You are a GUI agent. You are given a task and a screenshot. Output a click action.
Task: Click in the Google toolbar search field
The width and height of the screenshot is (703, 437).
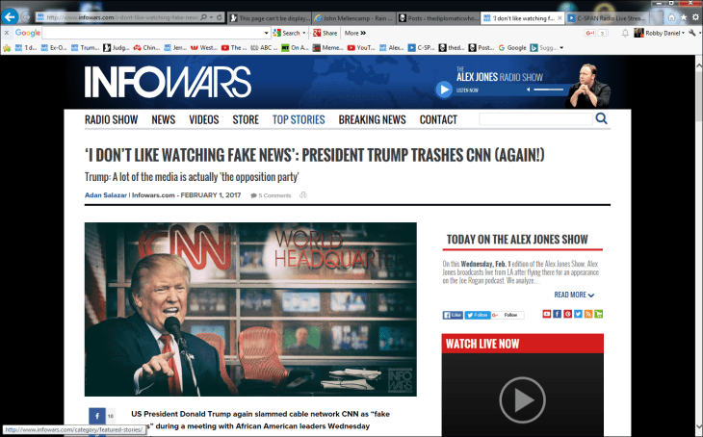point(152,33)
